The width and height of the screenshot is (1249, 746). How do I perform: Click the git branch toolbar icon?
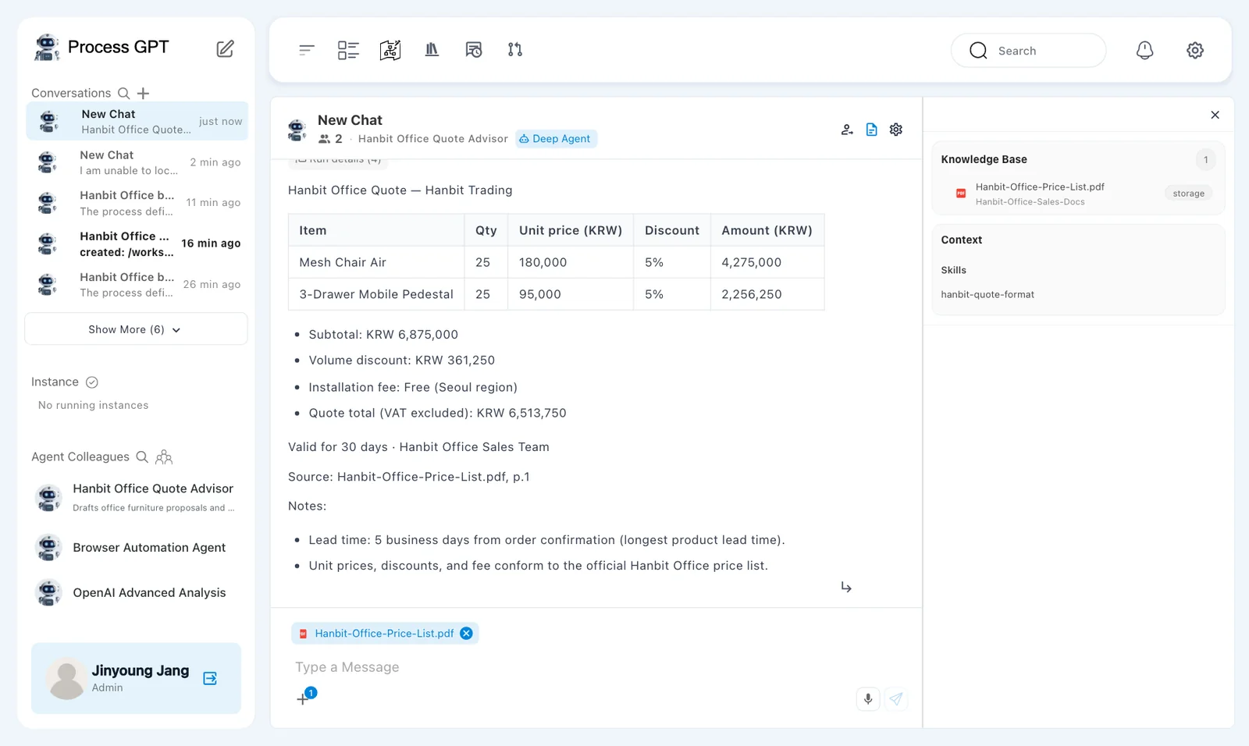(x=515, y=50)
